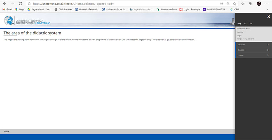This screenshot has width=272, height=140.
Task: Open the Gmail bookmark
Action: (x=7, y=10)
